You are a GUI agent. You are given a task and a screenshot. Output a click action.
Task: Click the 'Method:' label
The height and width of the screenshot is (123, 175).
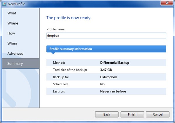[59, 63]
